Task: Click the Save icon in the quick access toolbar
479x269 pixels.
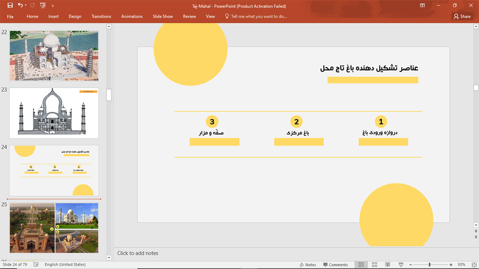Action: pos(10,6)
